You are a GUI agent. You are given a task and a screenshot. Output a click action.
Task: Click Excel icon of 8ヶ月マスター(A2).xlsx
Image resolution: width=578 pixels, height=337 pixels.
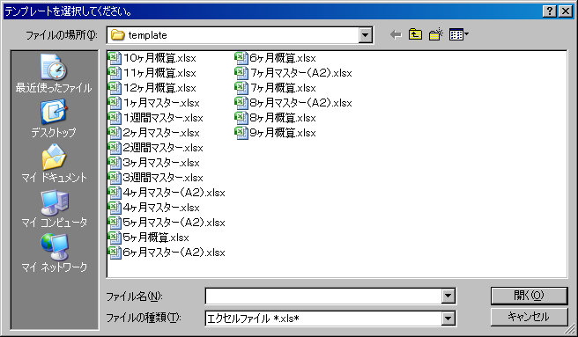coord(241,103)
